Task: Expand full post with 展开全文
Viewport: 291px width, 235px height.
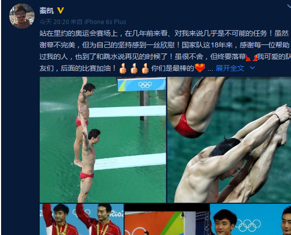Action: 230,68
